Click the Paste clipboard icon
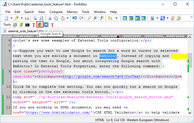 pyautogui.click(x=63, y=18)
